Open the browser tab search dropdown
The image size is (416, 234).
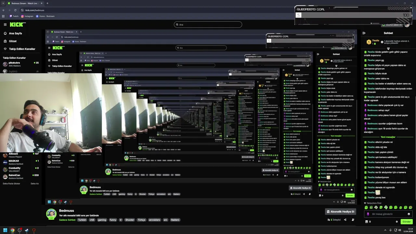[4, 3]
